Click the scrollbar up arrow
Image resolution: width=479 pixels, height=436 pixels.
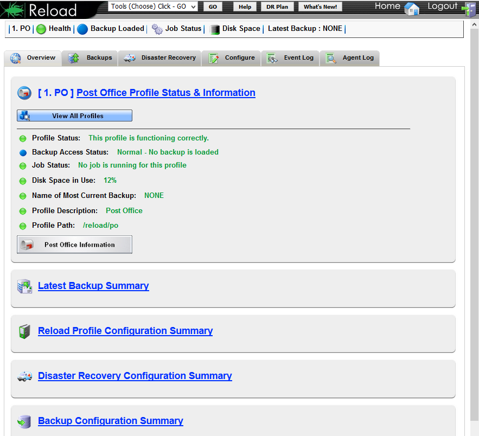point(474,24)
